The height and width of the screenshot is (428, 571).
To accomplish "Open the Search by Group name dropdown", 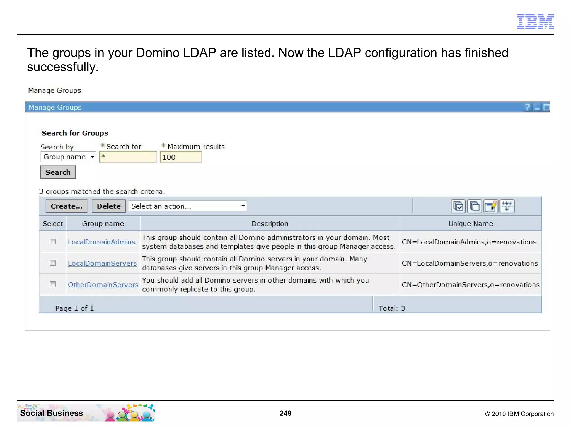I will (x=68, y=157).
